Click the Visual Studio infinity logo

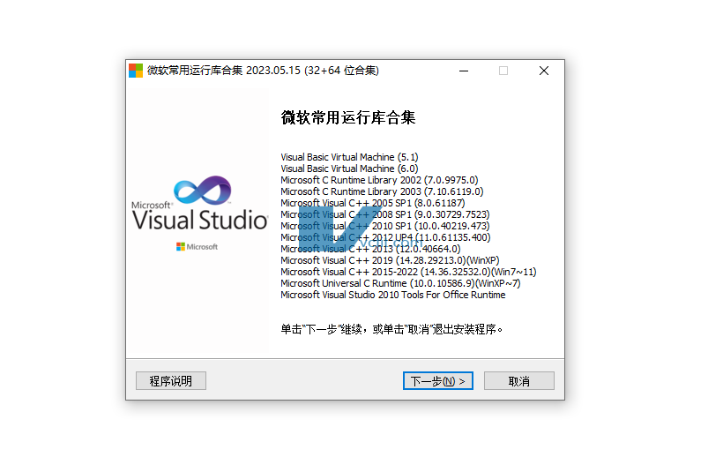pyautogui.click(x=202, y=190)
